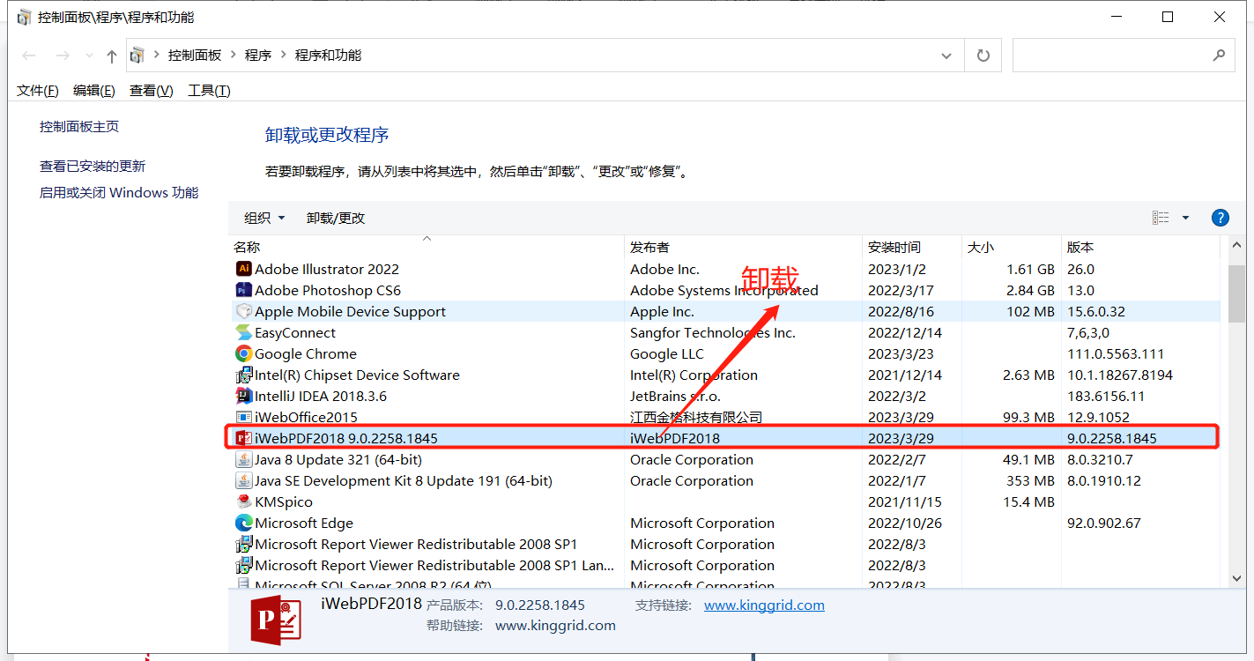Viewport: 1254px width, 661px height.
Task: Open the blue help question mark icon
Action: coord(1221,218)
